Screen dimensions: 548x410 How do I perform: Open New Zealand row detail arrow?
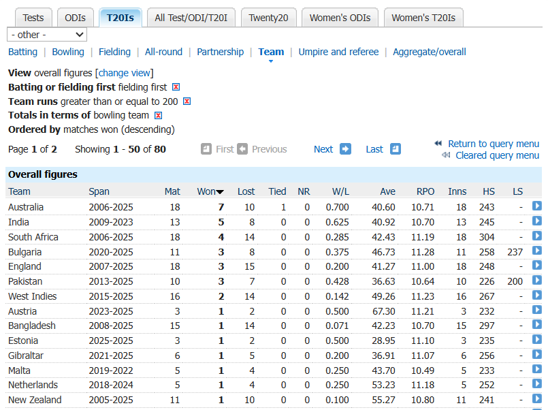(537, 399)
